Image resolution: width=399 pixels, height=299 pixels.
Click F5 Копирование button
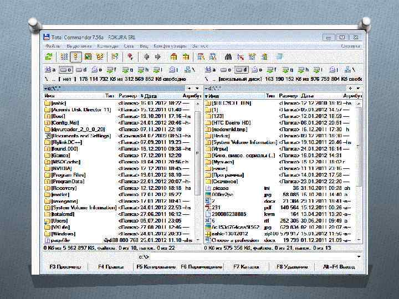[x=156, y=267]
